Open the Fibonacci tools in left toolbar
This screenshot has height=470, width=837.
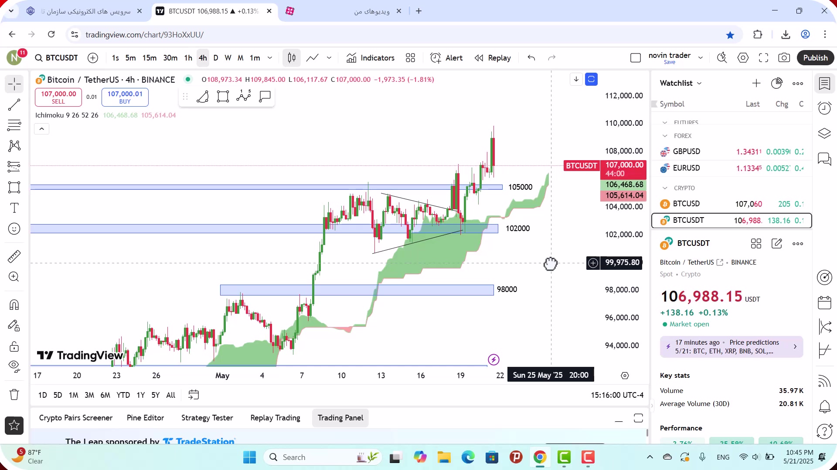pyautogui.click(x=14, y=125)
